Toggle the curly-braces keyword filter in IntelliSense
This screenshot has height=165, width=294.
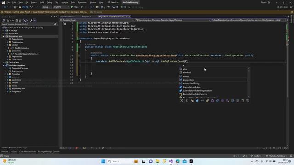click(187, 101)
